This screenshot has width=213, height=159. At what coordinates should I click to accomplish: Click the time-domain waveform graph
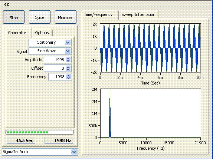(150, 48)
